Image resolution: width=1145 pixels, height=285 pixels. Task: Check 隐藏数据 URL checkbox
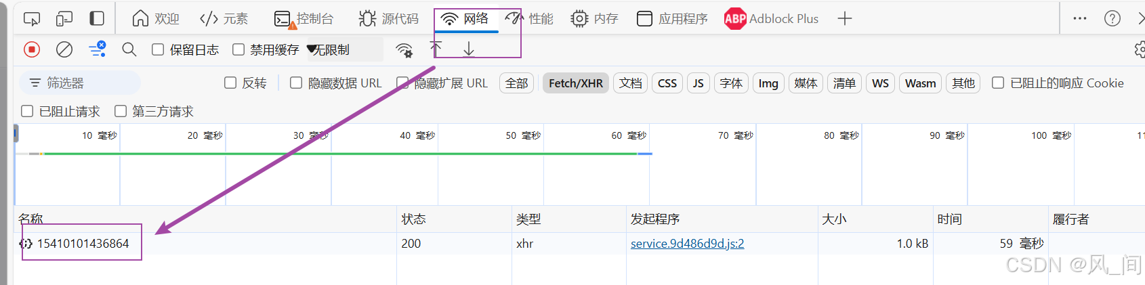tap(296, 83)
